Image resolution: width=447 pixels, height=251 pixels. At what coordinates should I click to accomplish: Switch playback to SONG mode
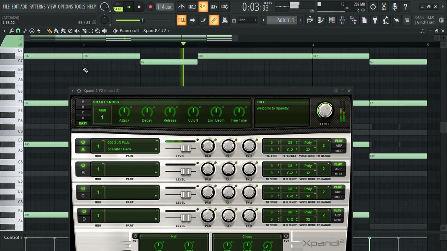118,9
